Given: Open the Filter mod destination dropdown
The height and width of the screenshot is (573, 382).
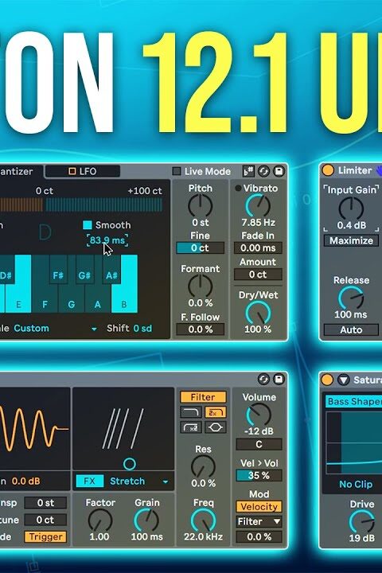Looking at the screenshot, I should pyautogui.click(x=259, y=521).
